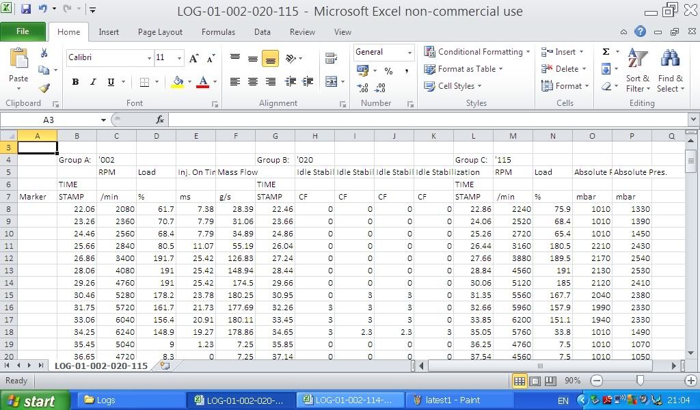Click the Save icon in quick access toolbar

[26, 10]
